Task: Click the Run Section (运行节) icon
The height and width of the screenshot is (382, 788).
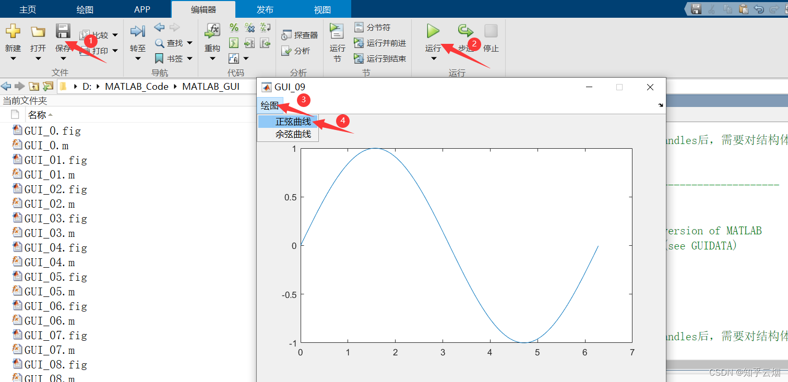Action: click(337, 31)
